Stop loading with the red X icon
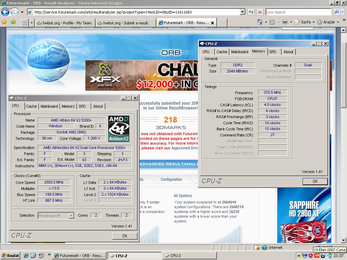 pyautogui.click(x=260, y=12)
